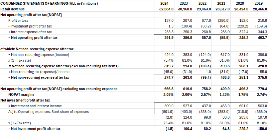Select net investment profit after tax value 100.4

click(x=188, y=129)
